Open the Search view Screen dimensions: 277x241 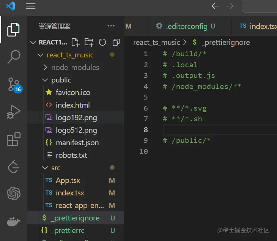tap(14, 57)
